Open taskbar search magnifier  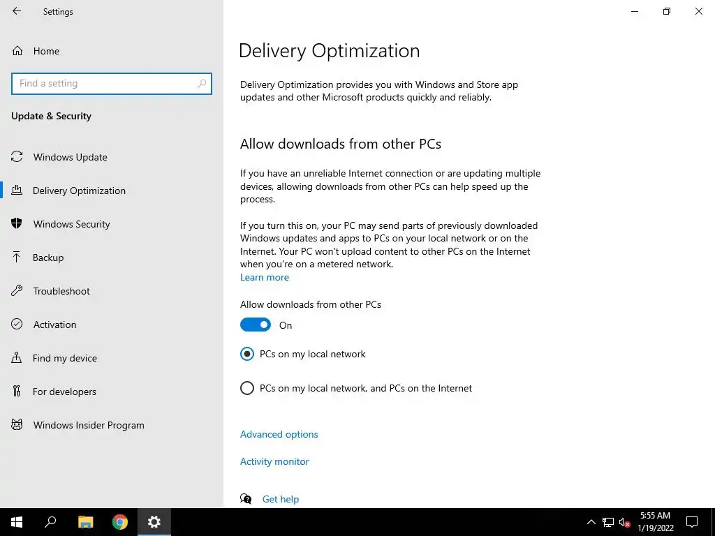50,522
